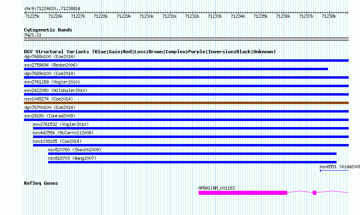Click the dgv7668n100 (Coe2014) label
360x215 pixels.
(50, 56)
